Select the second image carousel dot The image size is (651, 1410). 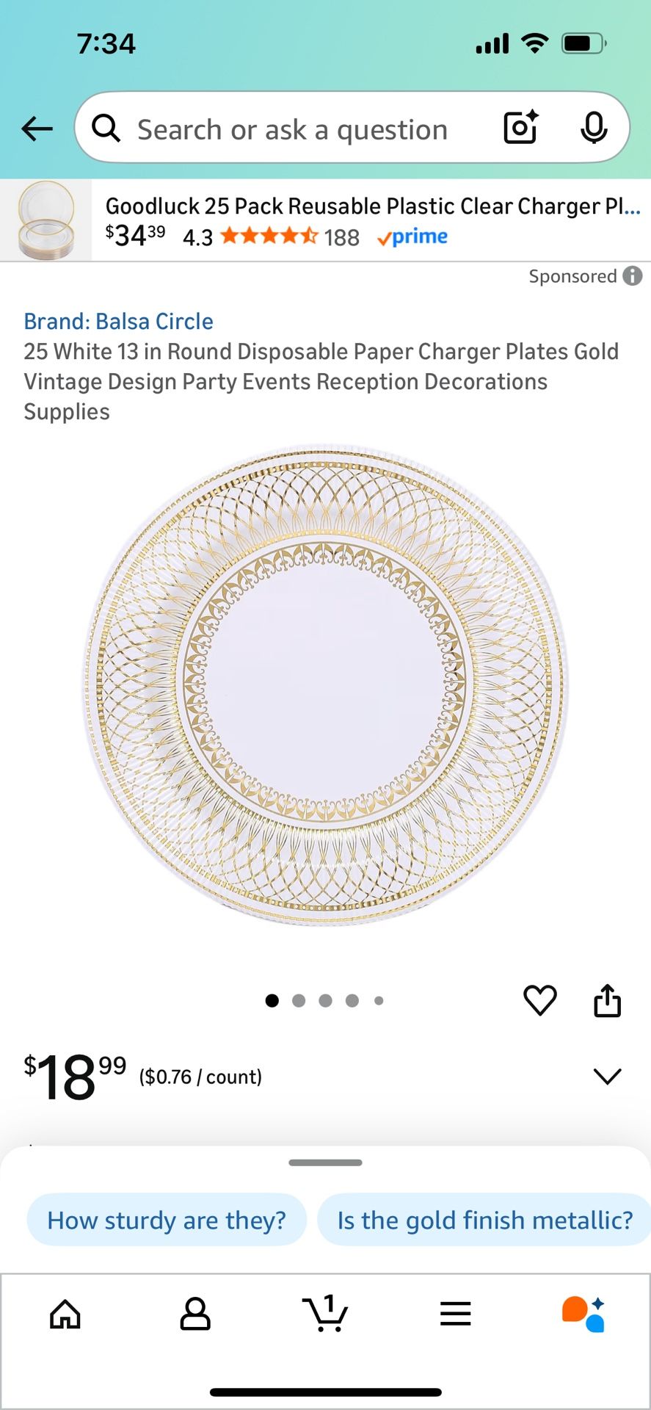point(299,1000)
